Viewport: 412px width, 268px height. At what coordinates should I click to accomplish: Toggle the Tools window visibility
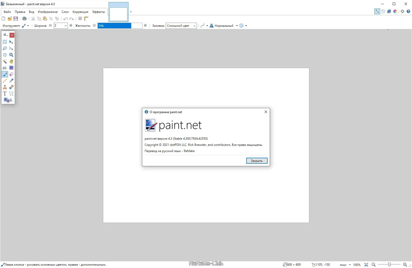(x=377, y=11)
